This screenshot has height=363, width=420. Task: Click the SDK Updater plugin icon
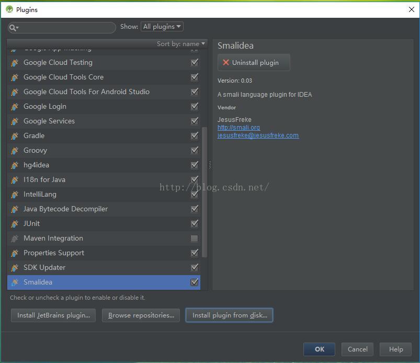[x=15, y=268]
